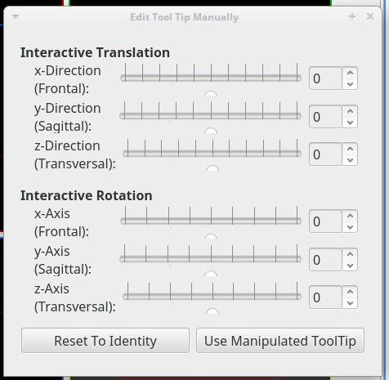Screen dimensions: 389x380
Task: Increase y-Direction translation with up arrow
Action: click(350, 111)
